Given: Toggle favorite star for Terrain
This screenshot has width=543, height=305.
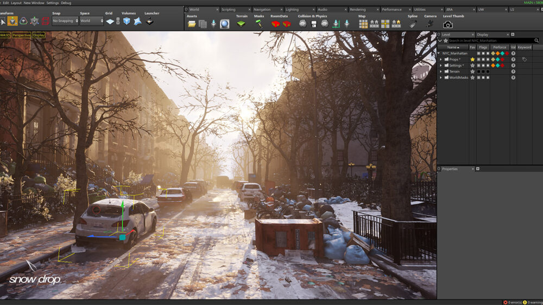Looking at the screenshot, I should click(x=472, y=72).
